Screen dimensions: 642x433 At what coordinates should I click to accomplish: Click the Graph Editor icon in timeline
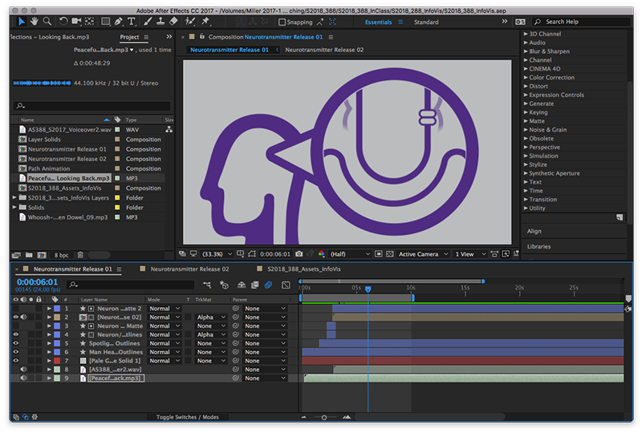tap(286, 285)
